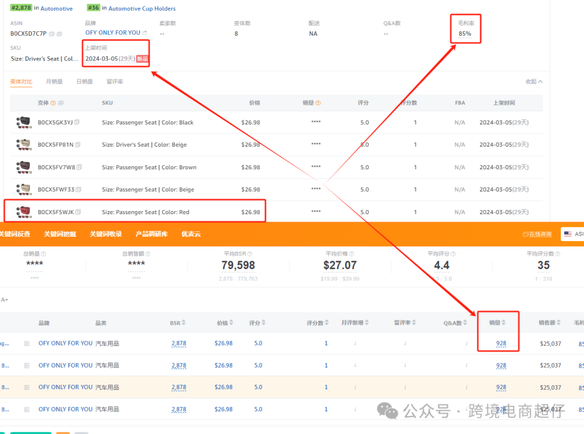
Task: Click thumbnail of Passenger Seat Brown variant
Action: coord(24,167)
